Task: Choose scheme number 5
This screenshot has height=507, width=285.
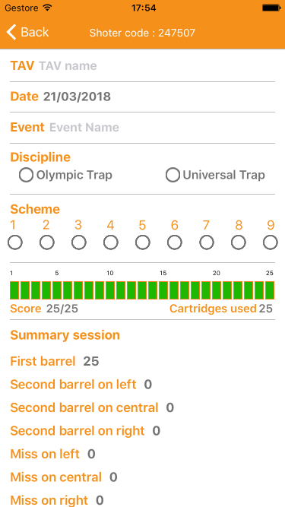Action: tap(143, 242)
